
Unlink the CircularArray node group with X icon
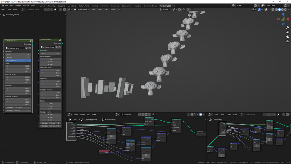[x=149, y=115]
